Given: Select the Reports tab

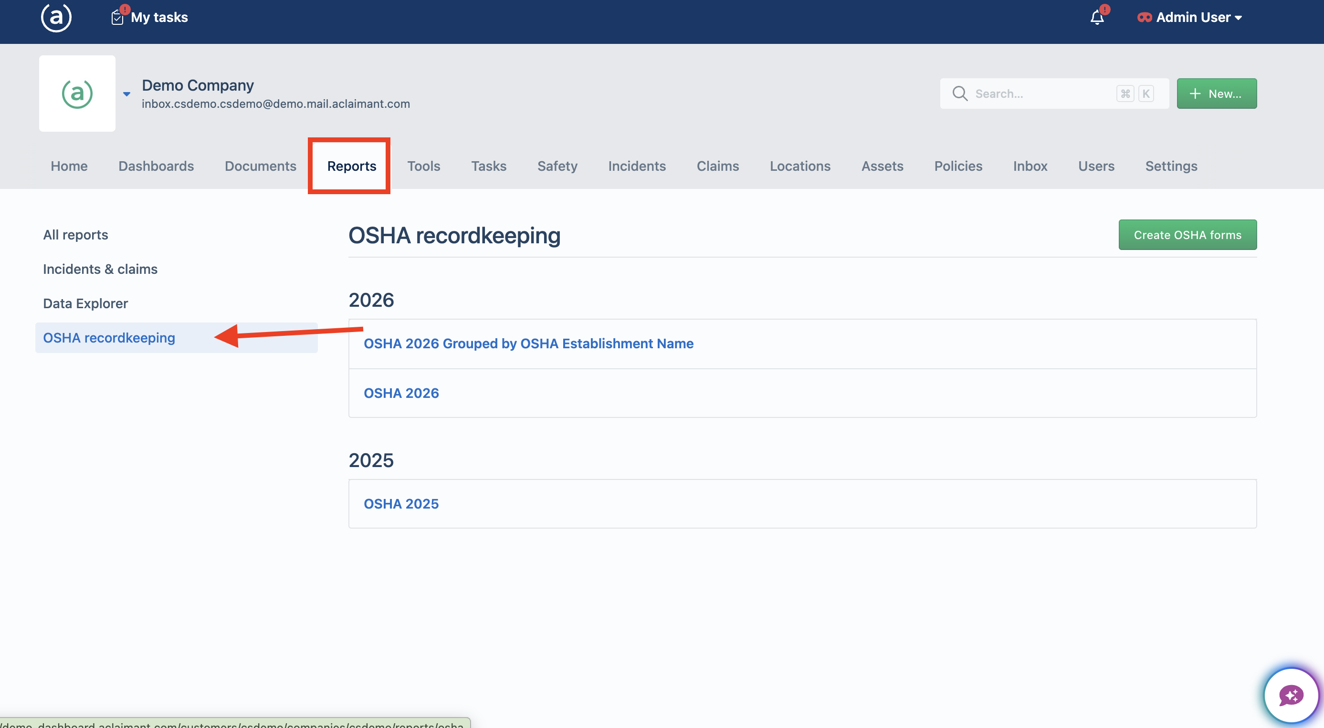Looking at the screenshot, I should 352,166.
